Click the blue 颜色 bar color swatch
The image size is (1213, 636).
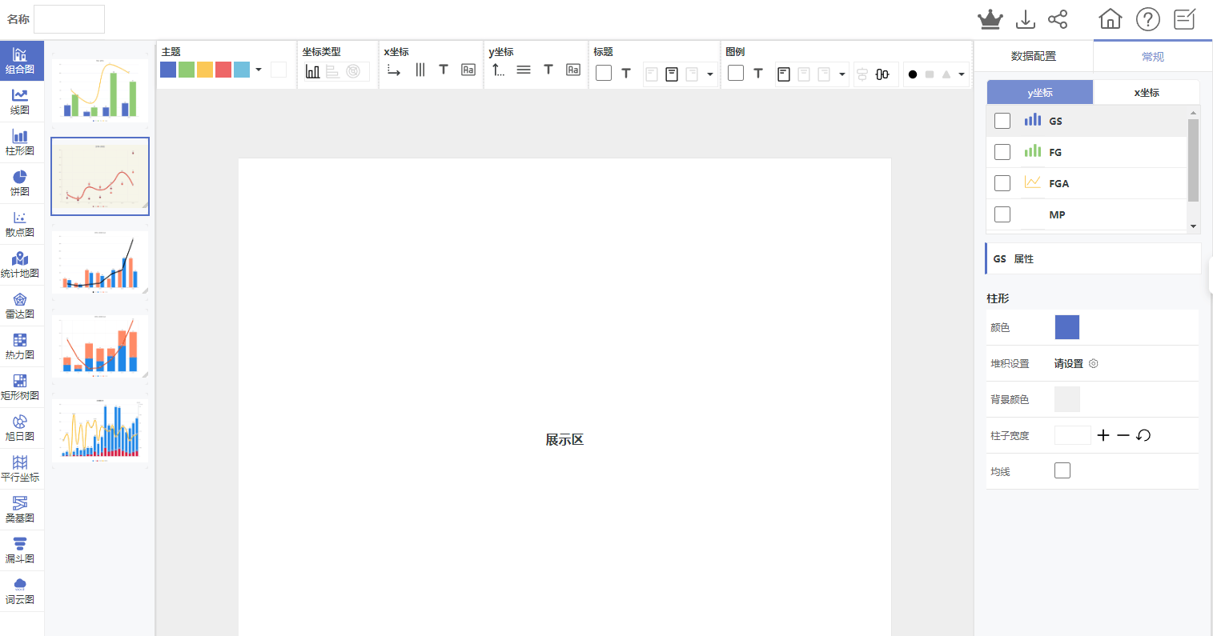[1066, 327]
